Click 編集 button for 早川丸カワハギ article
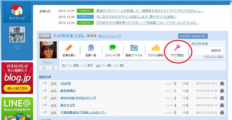Viewport: 232px width, 120px height. pos(53,98)
